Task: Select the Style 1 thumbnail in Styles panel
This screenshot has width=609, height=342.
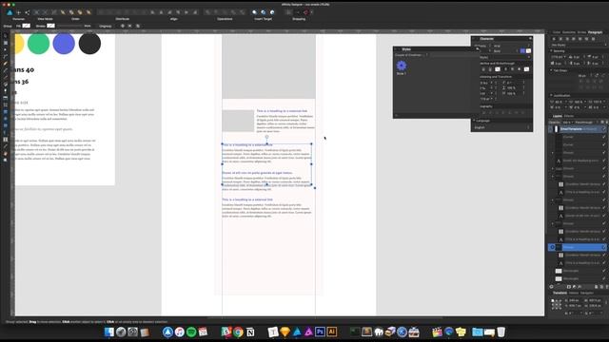Action: [402, 66]
